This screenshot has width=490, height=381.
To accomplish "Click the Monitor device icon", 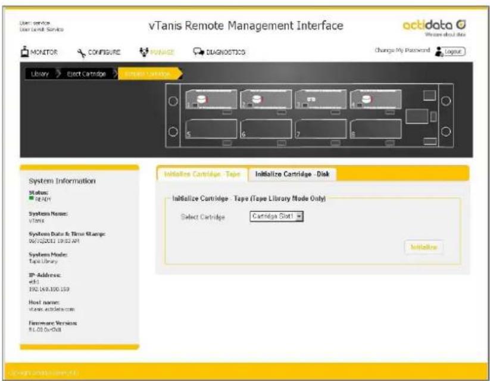I will click(24, 52).
